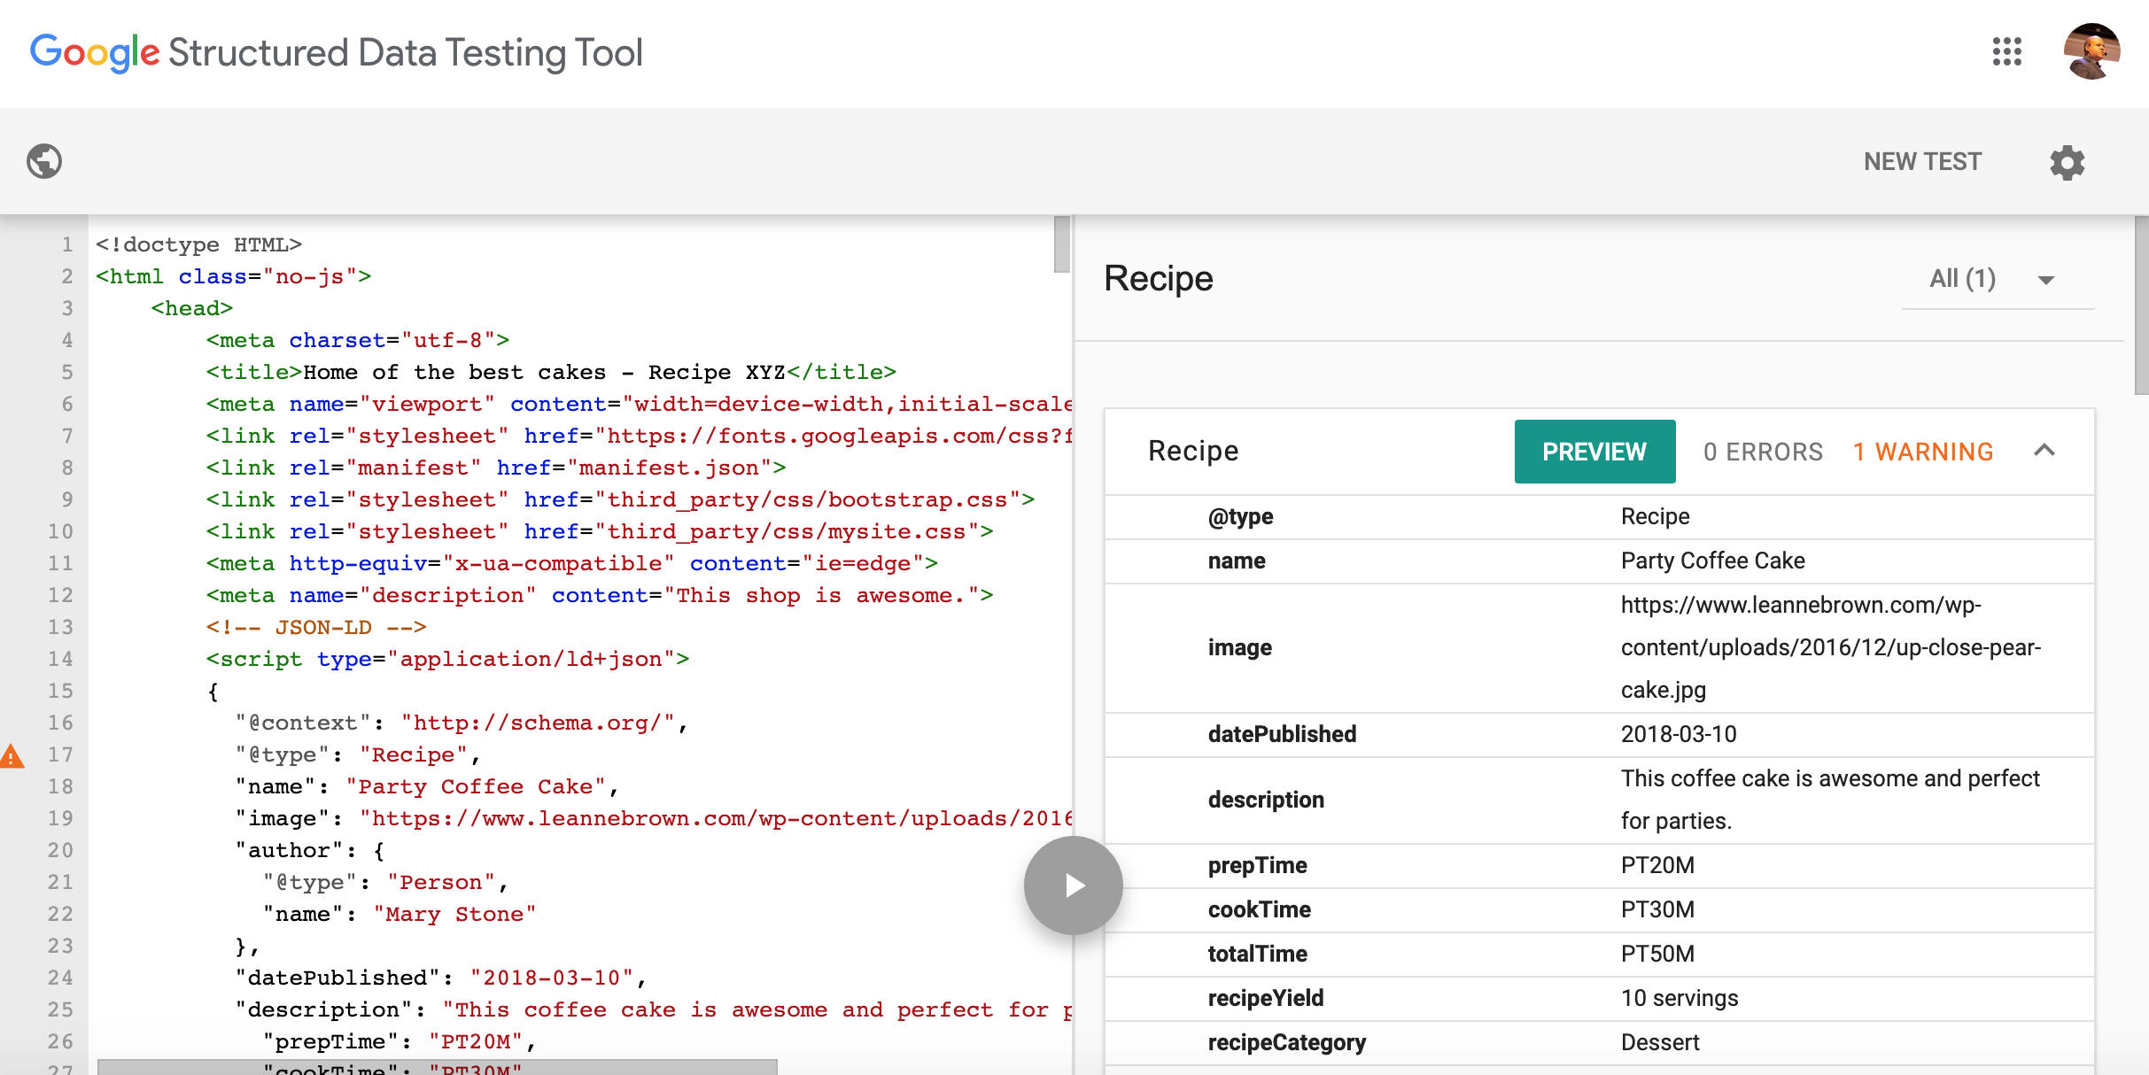The width and height of the screenshot is (2149, 1075).
Task: Click the user profile avatar
Action: (x=2091, y=51)
